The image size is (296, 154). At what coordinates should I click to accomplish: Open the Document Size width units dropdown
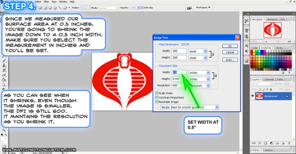[199, 73]
